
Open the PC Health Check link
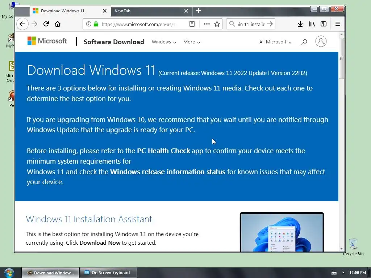(x=163, y=151)
